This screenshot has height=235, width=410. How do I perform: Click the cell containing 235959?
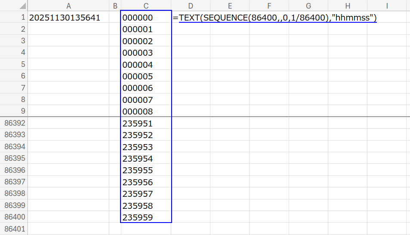[146, 217]
